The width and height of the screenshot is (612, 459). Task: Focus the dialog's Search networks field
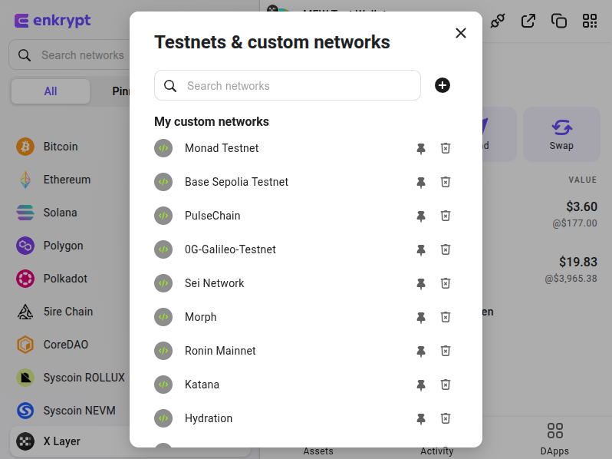pos(288,85)
